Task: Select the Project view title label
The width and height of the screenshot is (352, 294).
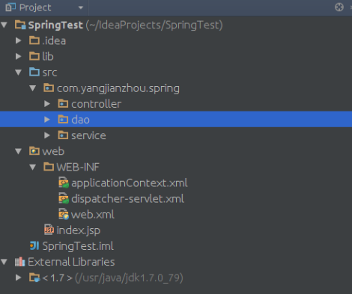Action: tap(35, 7)
